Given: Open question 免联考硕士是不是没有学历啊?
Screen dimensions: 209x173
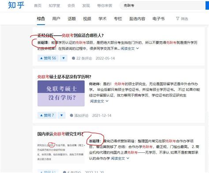Looking at the screenshot, I should pos(64,77).
